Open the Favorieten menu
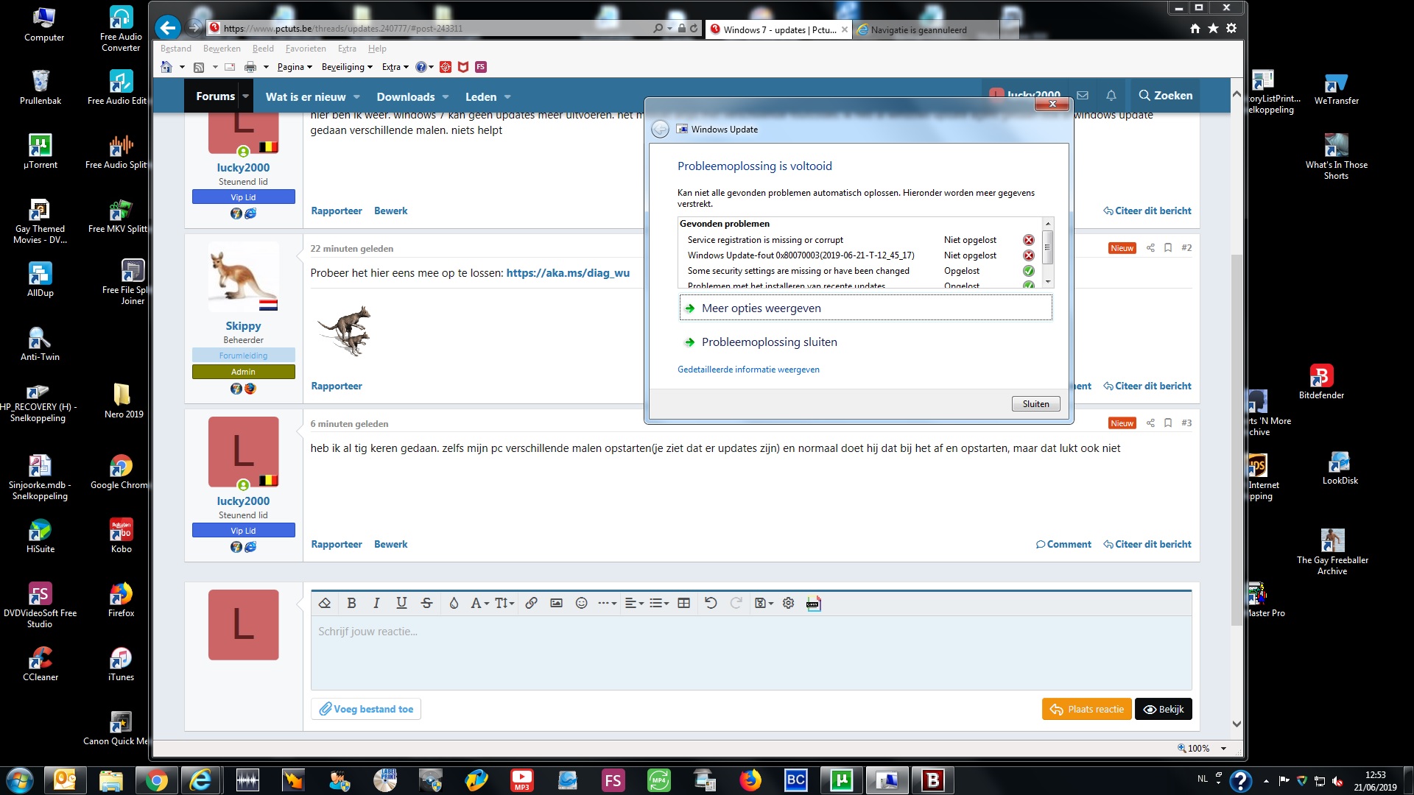The width and height of the screenshot is (1414, 795). [x=305, y=49]
